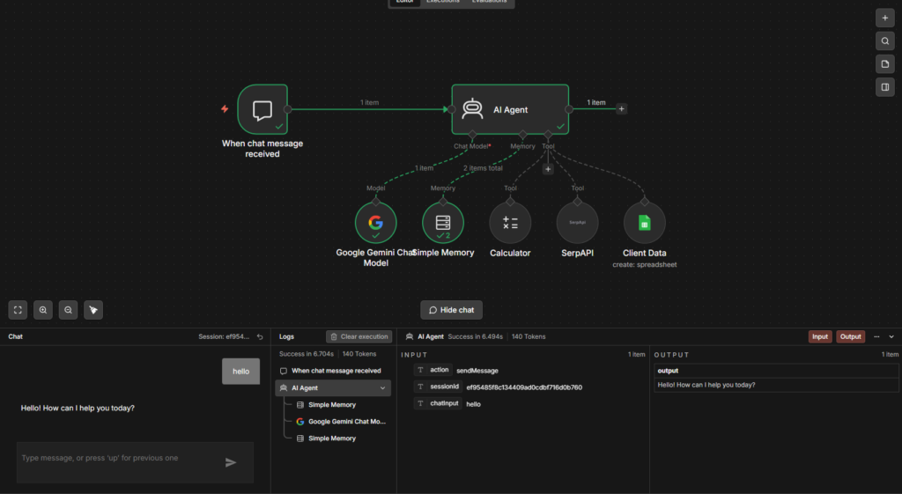Viewport: 902px width, 494px height.
Task: Click the Memory connector on AI Agent
Action: pos(522,134)
